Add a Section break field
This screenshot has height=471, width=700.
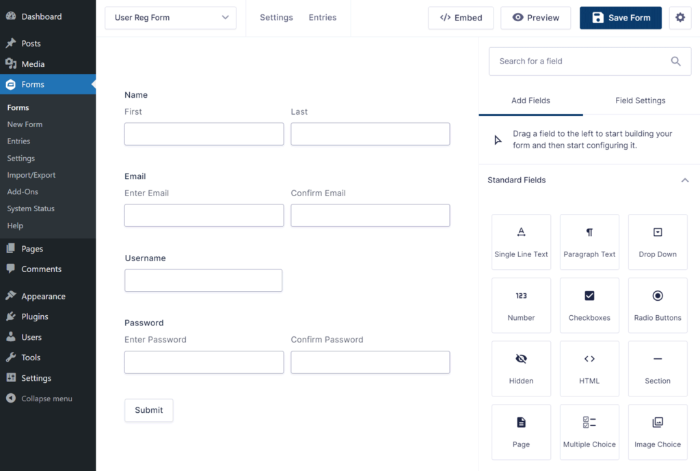pos(657,368)
